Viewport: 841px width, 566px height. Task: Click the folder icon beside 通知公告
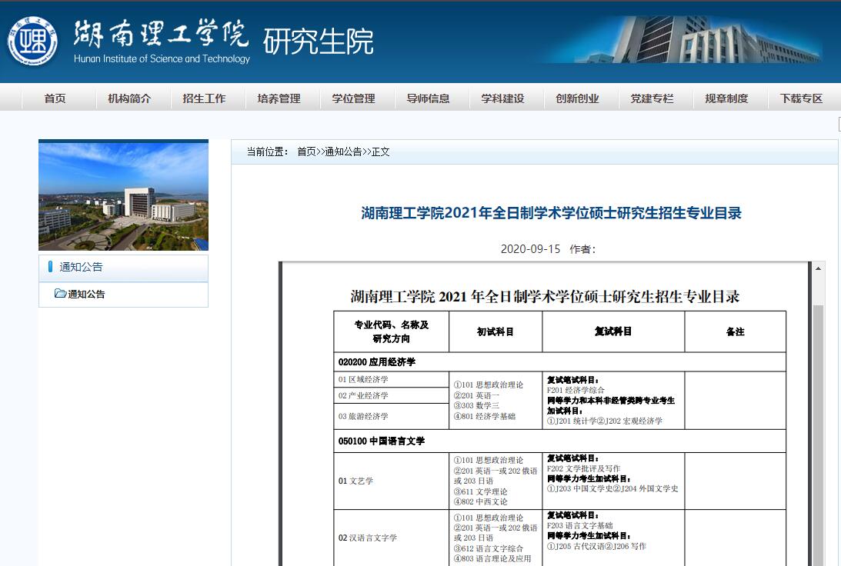pos(60,294)
